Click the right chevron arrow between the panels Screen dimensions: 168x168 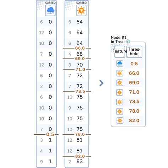(101, 83)
